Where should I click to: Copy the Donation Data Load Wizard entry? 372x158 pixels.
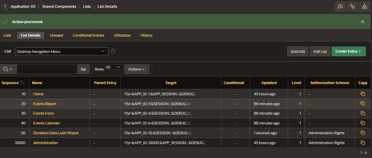click(x=362, y=133)
